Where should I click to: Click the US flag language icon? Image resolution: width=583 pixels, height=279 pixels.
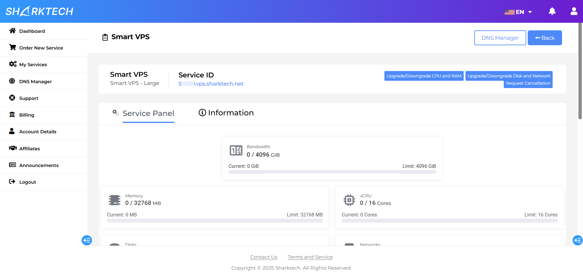tap(510, 12)
